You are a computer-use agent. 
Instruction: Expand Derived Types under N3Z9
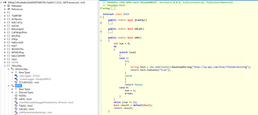click(13, 93)
